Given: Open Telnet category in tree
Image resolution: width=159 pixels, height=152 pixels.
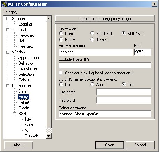Looking at the screenshot, I should [x=24, y=102].
